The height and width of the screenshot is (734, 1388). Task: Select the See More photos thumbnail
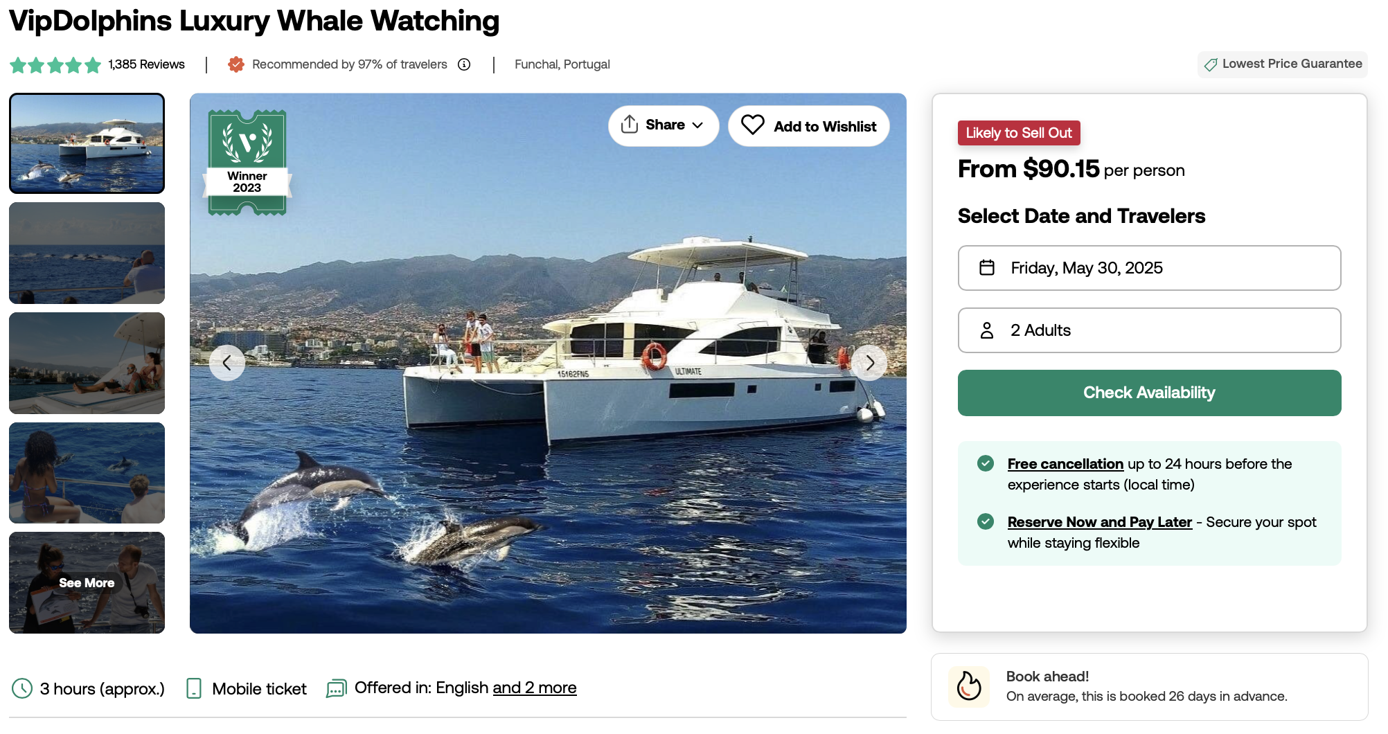pyautogui.click(x=87, y=582)
